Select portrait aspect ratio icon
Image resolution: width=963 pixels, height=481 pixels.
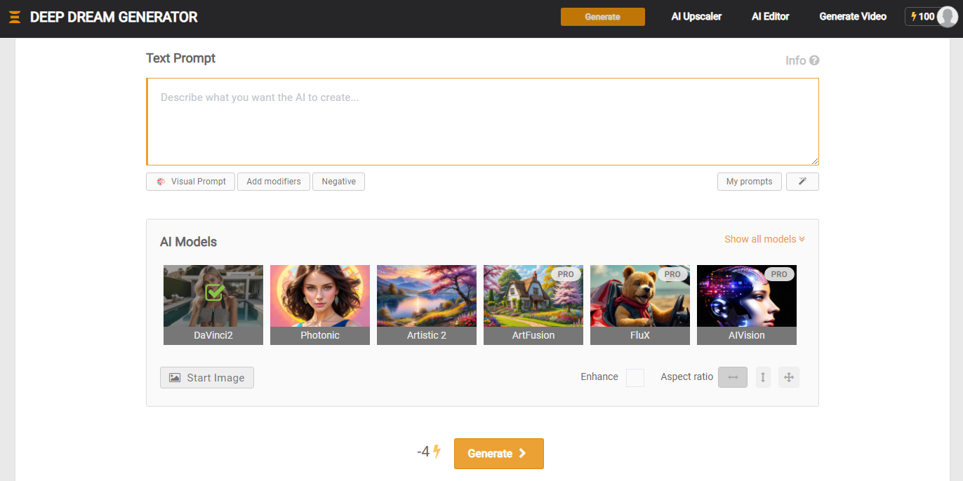click(x=763, y=377)
